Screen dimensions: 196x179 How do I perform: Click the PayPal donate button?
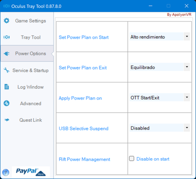tap(31, 172)
